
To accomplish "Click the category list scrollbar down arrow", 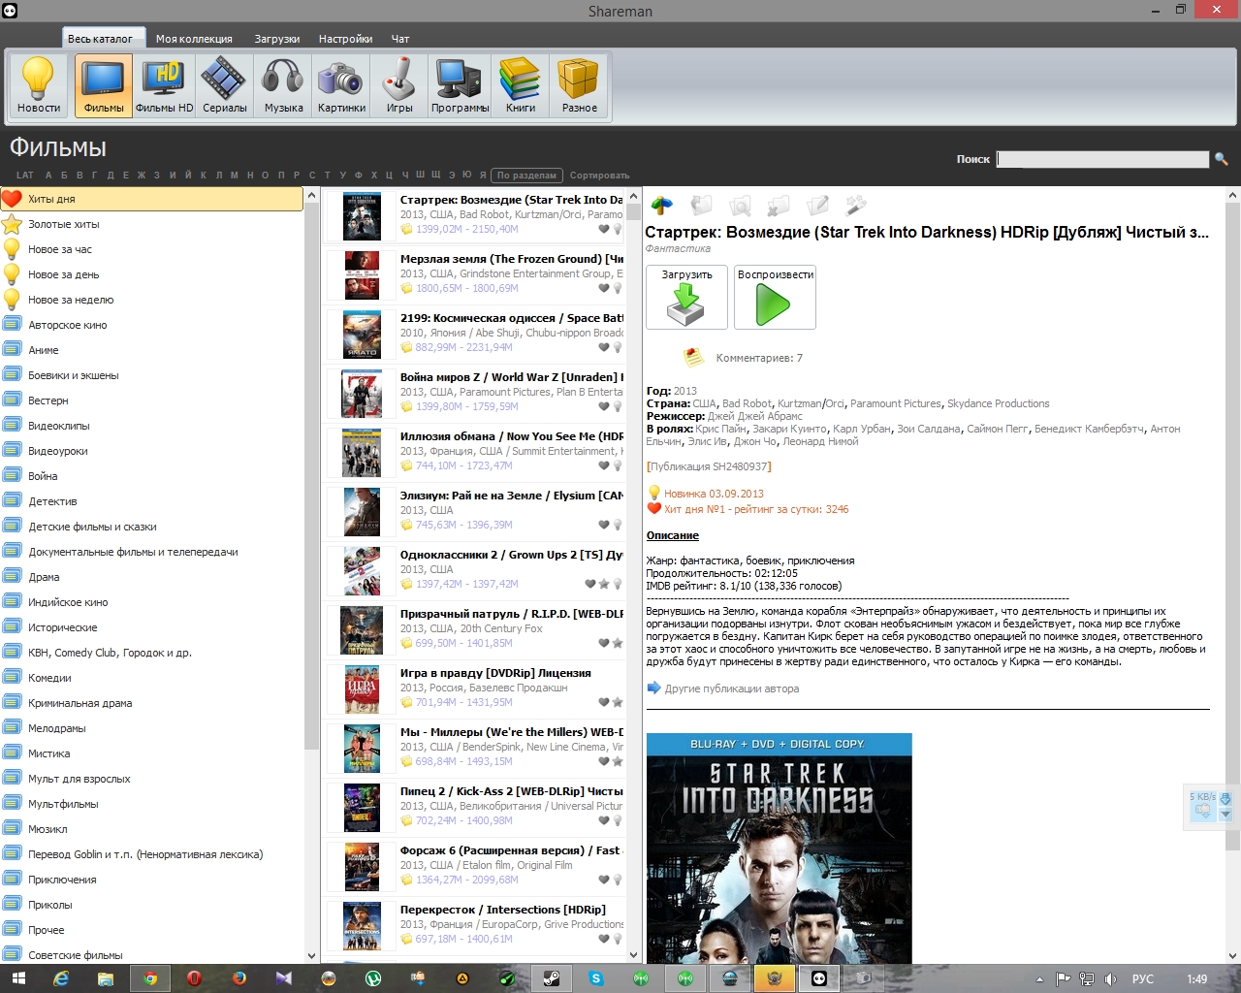I will (311, 955).
